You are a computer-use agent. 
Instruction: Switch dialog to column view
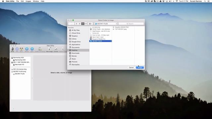(83, 24)
